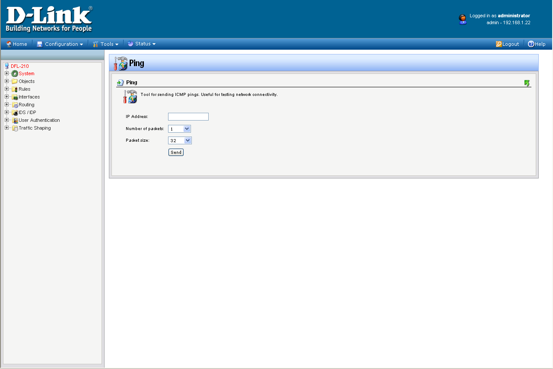The image size is (553, 369).
Task: Click the Objects folder icon
Action: click(15, 81)
